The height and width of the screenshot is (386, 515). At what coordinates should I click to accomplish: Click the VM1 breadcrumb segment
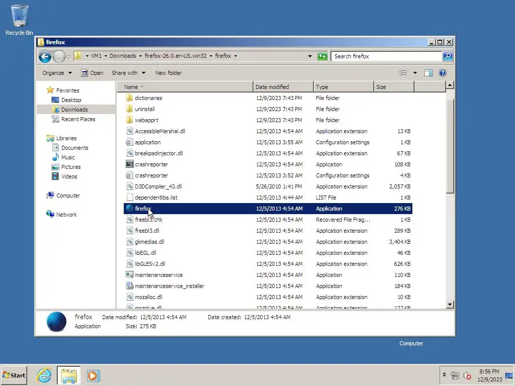point(96,56)
